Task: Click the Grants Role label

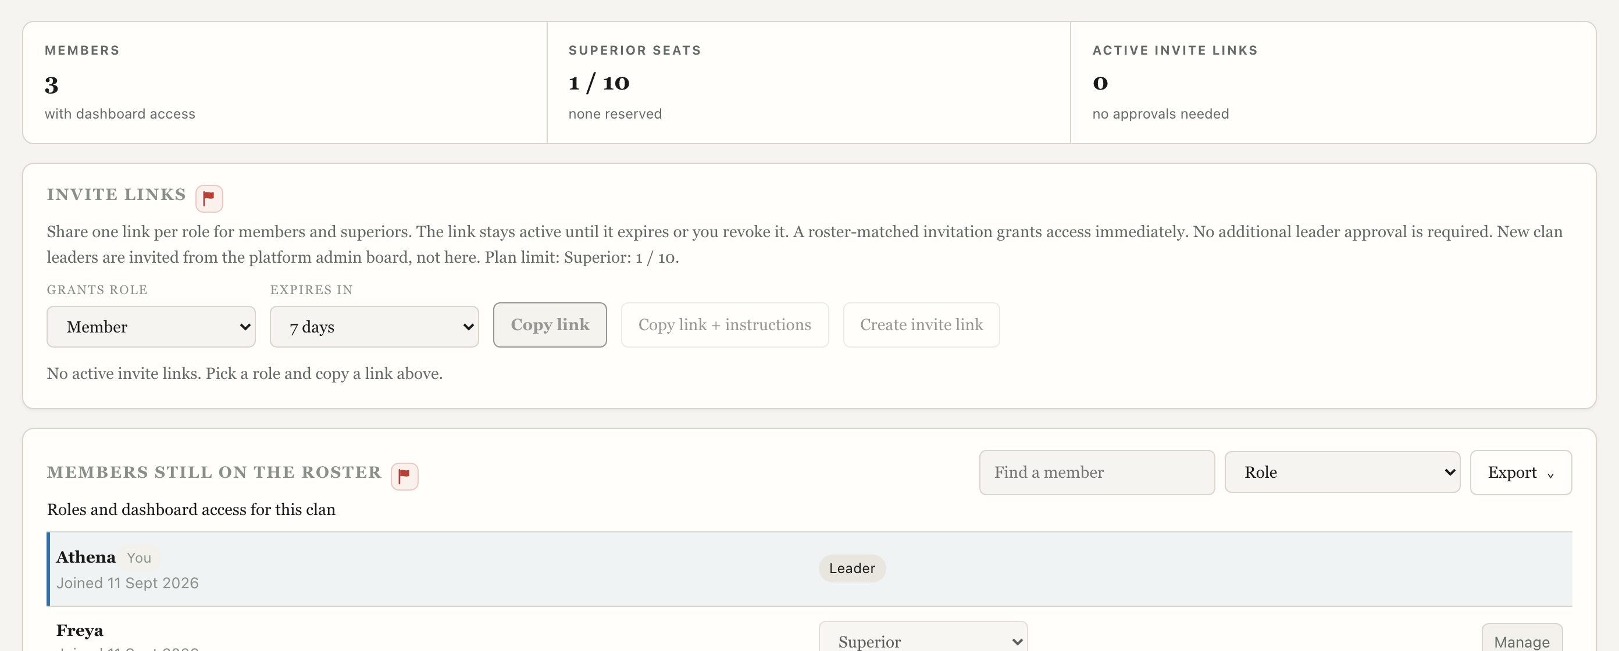Action: point(98,289)
